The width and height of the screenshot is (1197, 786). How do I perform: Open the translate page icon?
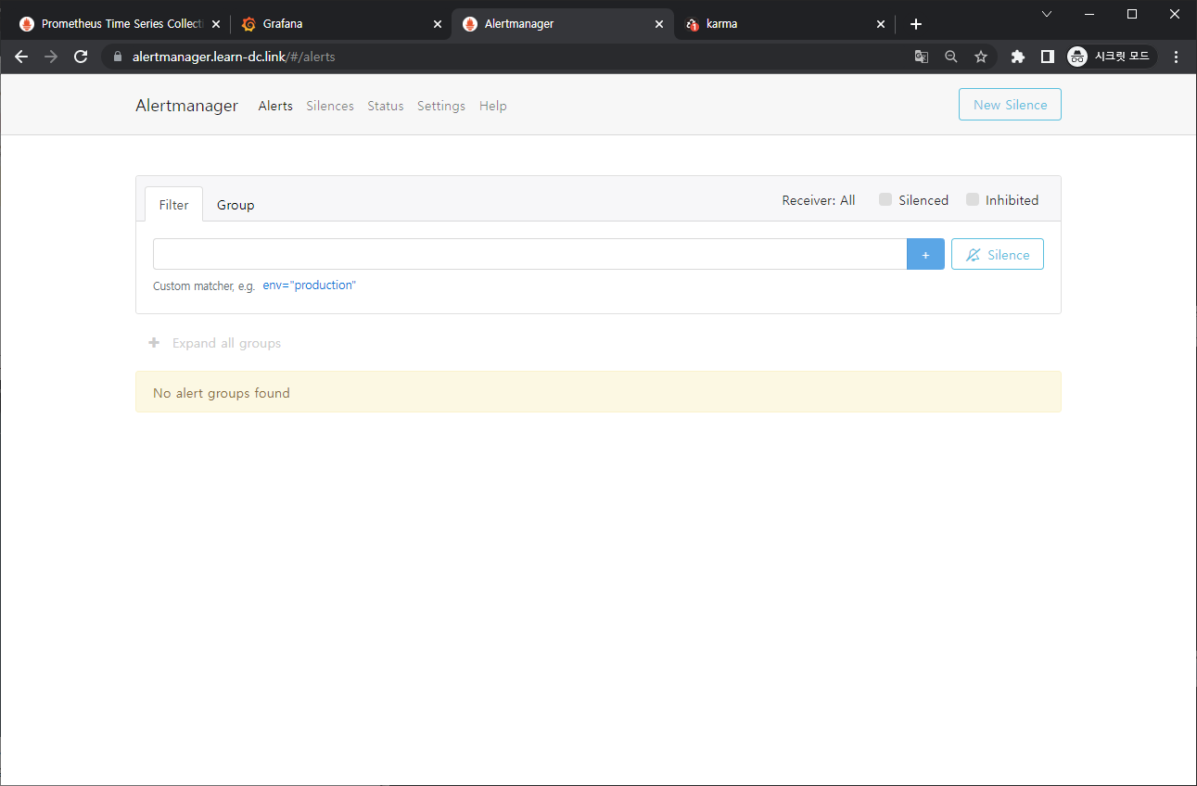[x=921, y=57]
